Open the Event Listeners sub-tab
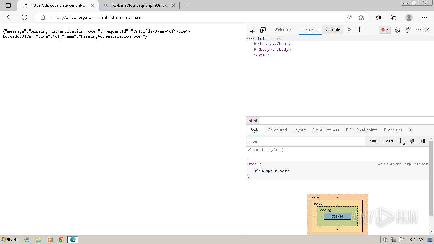 [325, 130]
